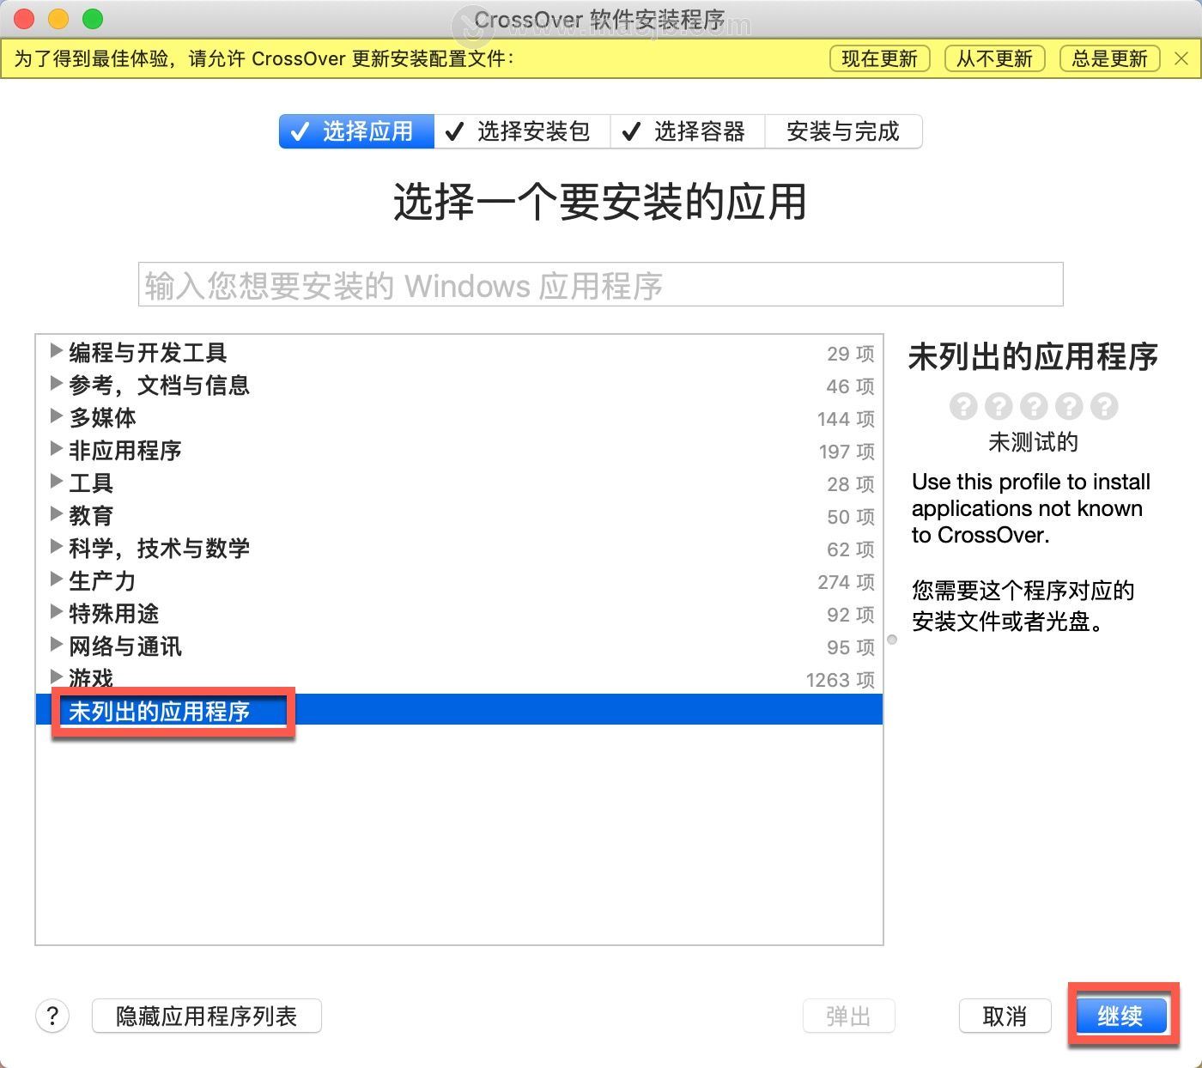The image size is (1202, 1068).
Task: Click the 1263 项 count text
Action: coord(840,680)
